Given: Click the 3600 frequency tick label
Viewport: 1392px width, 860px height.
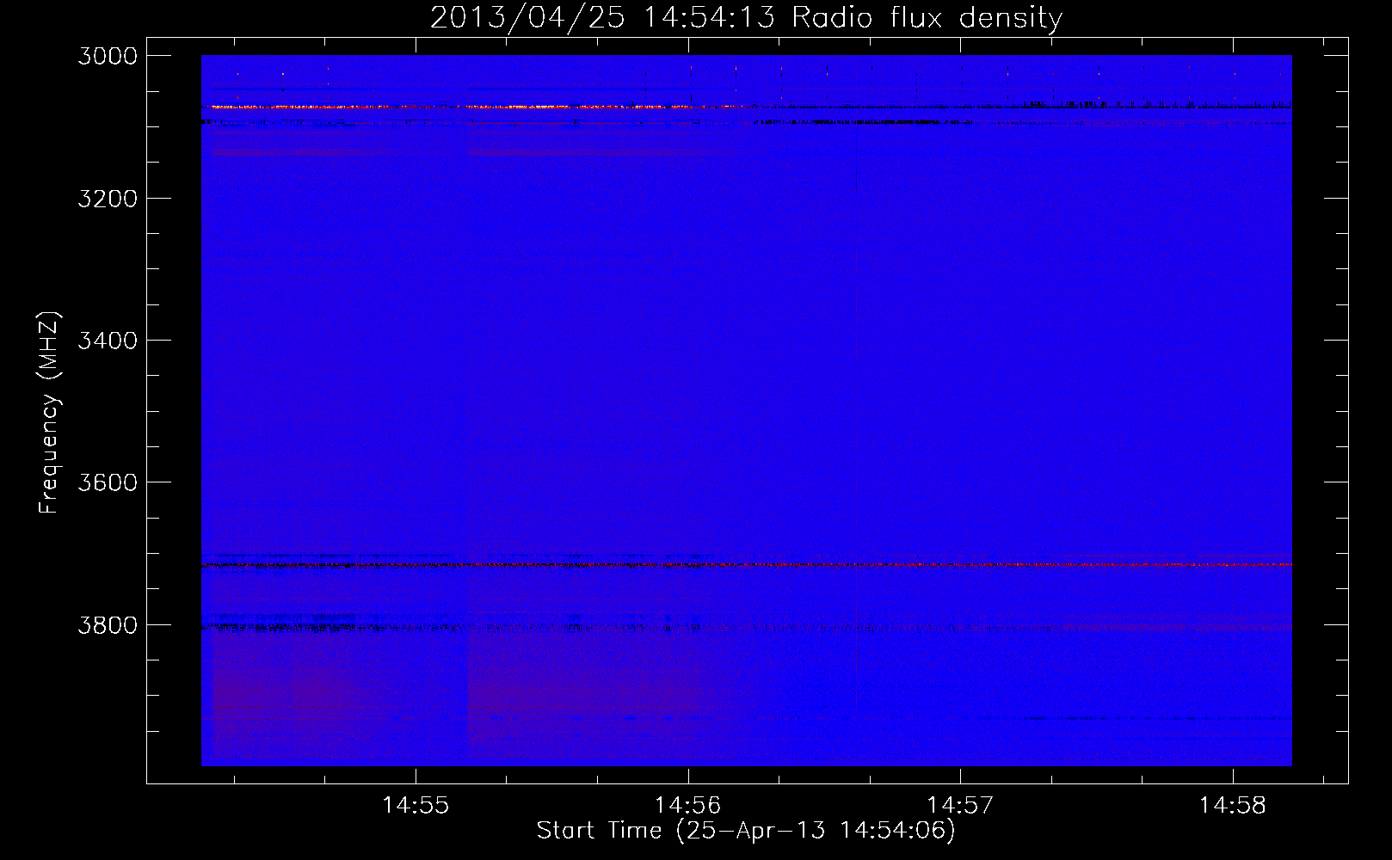Looking at the screenshot, I should coord(108,482).
